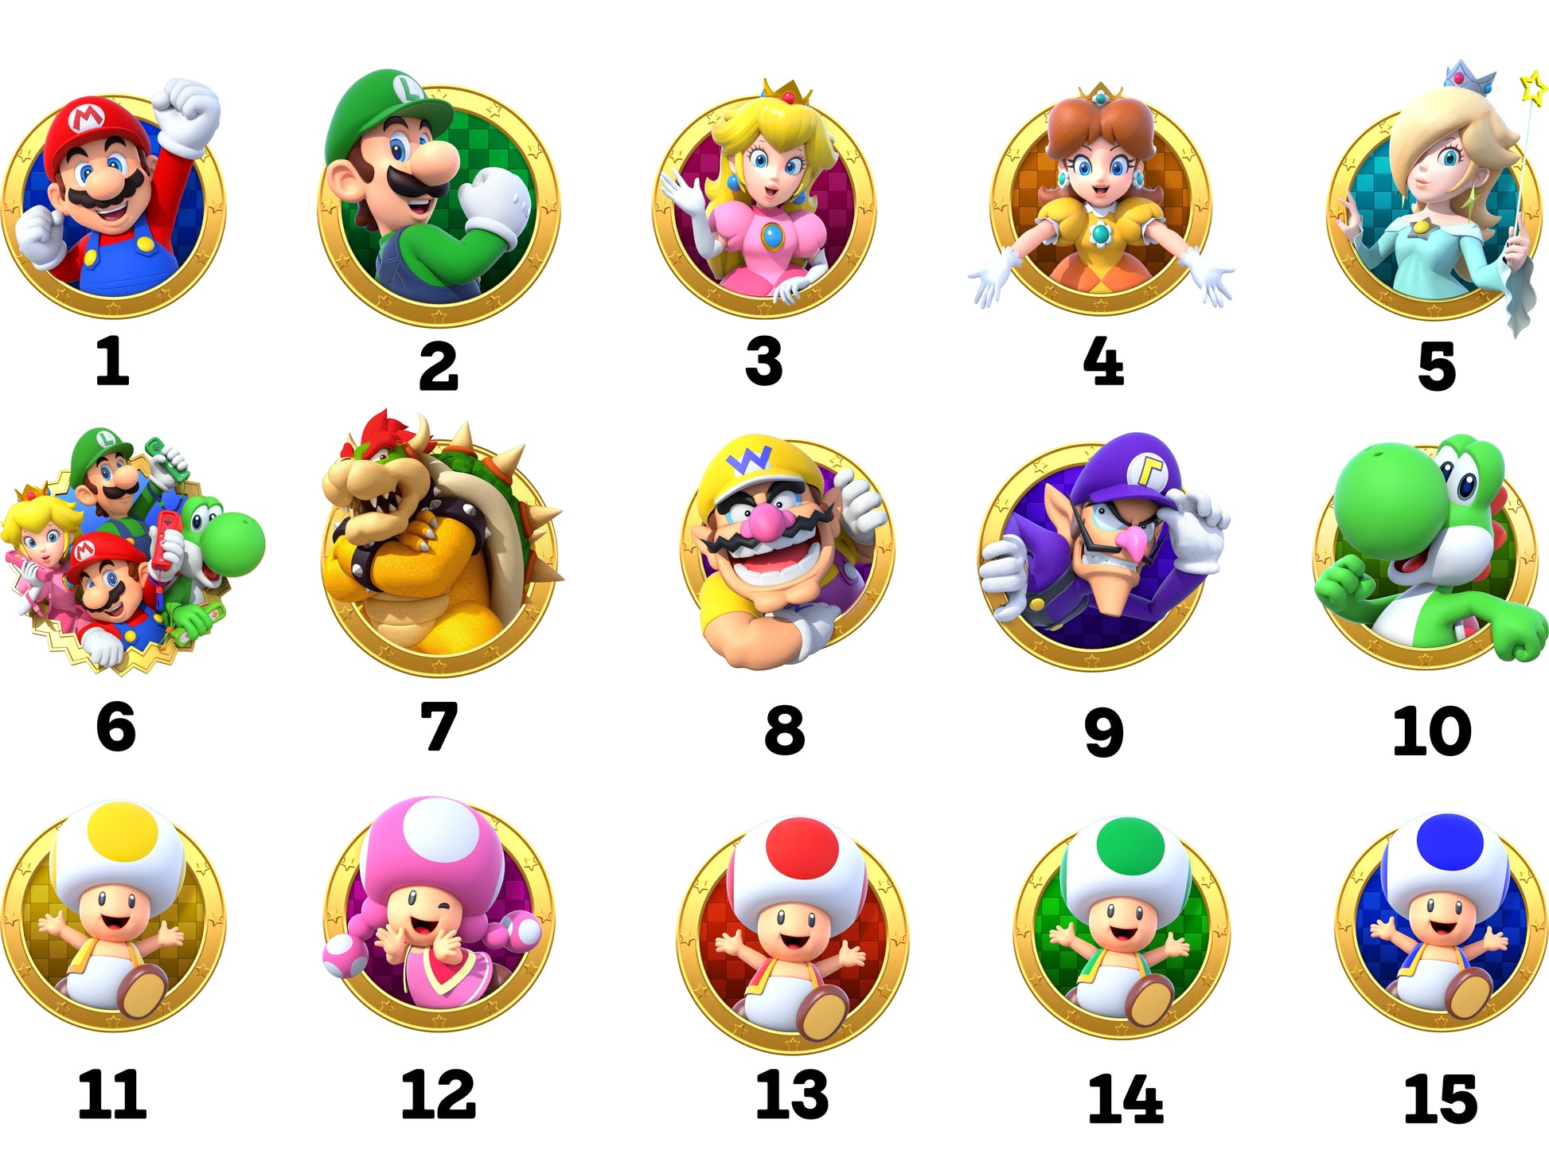Screen dimensions: 1549x1162
Task: Choose the Luigi character icon
Action: pyautogui.click(x=439, y=199)
